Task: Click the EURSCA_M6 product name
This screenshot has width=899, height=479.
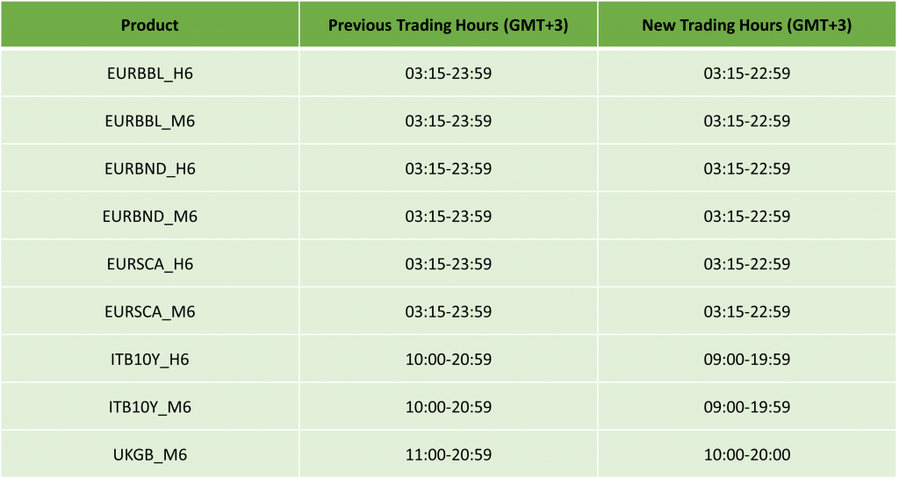Action: click(149, 311)
